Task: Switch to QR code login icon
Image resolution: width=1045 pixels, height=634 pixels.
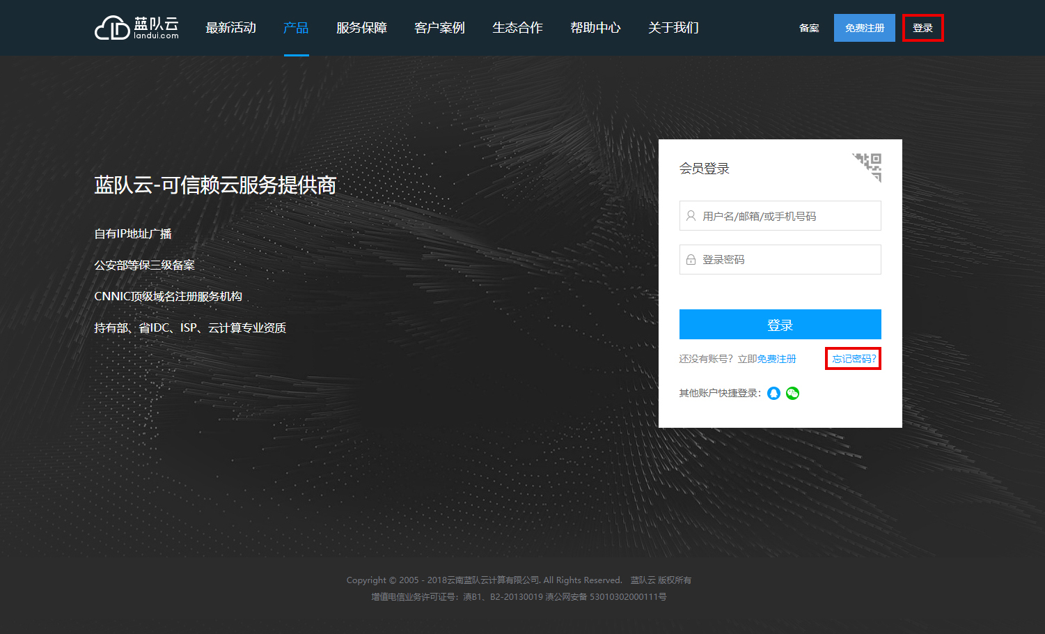Action: tap(867, 167)
